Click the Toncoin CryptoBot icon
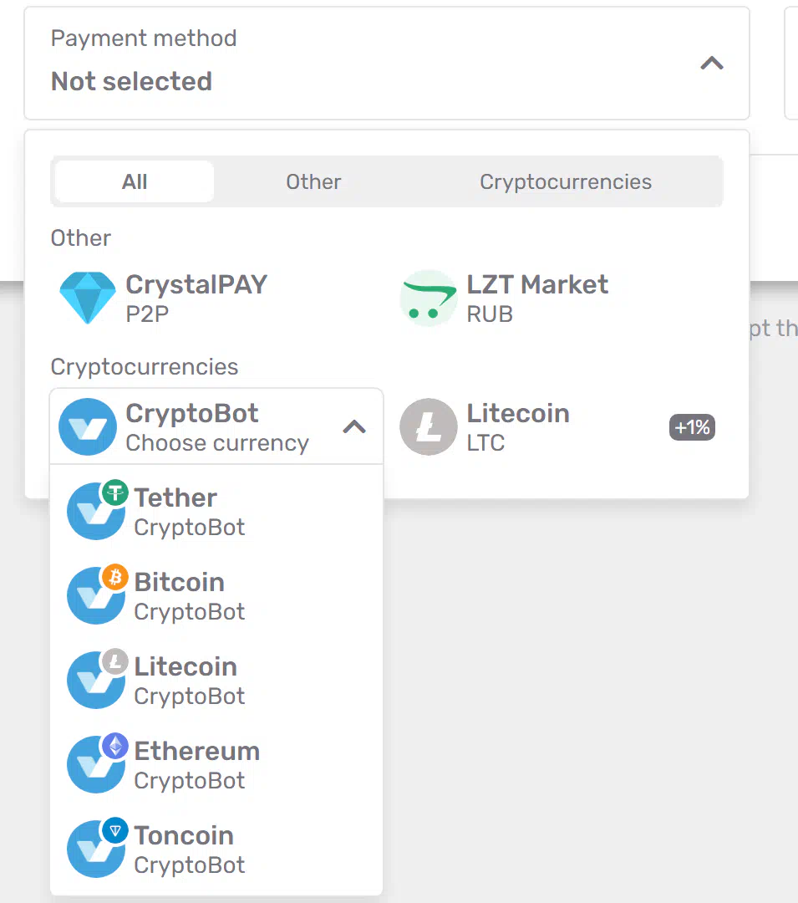 point(97,847)
